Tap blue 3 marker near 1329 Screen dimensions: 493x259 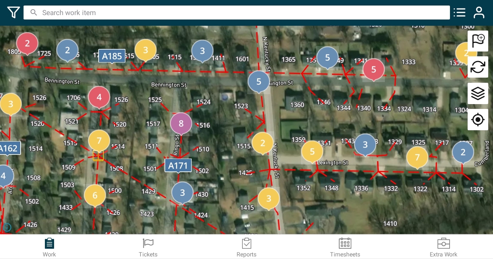365,145
